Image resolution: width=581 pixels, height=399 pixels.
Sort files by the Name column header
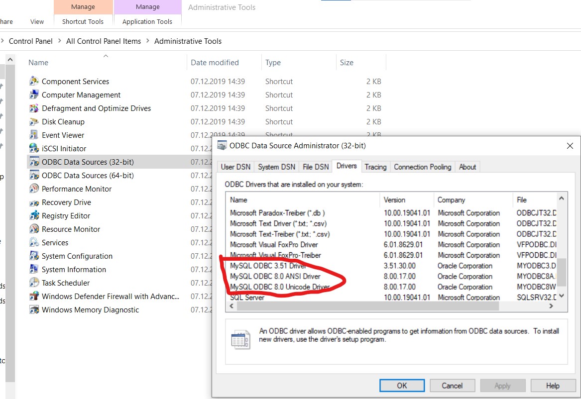[x=38, y=63]
